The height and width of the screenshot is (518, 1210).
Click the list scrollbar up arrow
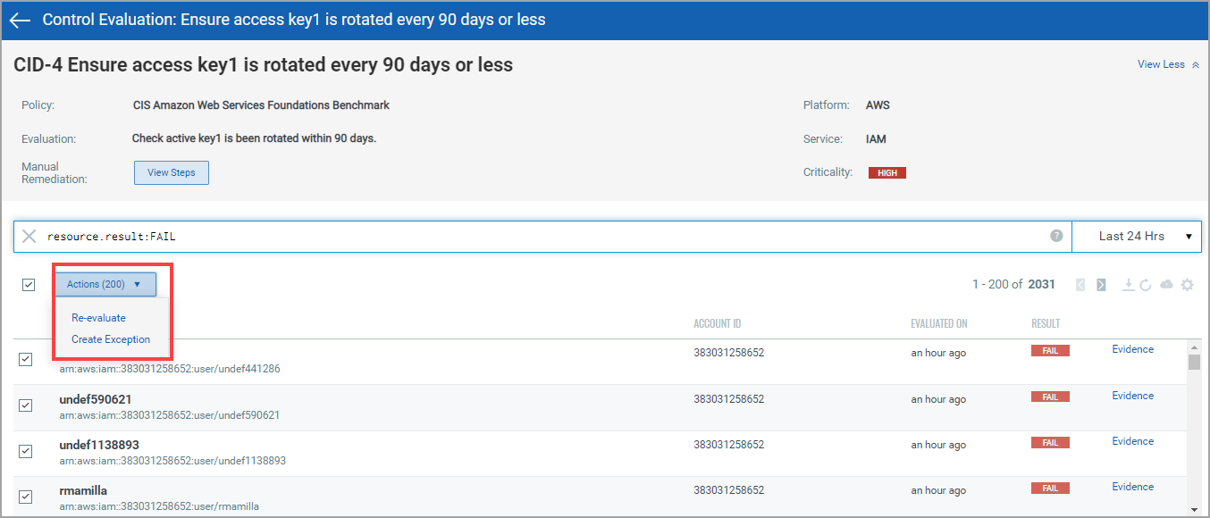point(1194,347)
